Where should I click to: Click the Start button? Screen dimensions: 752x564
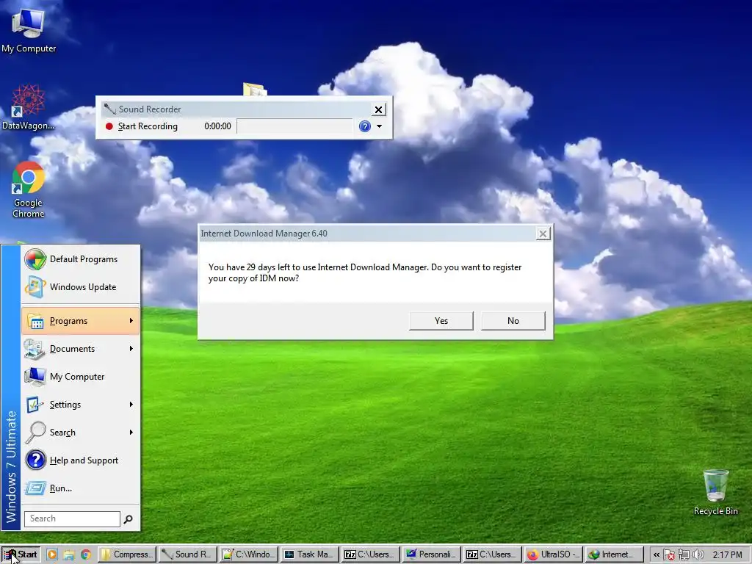click(x=20, y=554)
